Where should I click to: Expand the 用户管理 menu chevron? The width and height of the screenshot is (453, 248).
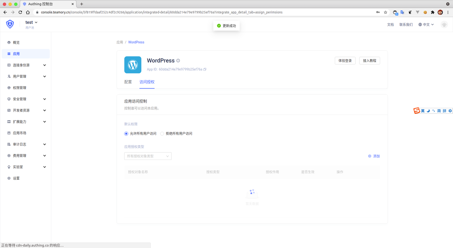[x=45, y=76]
